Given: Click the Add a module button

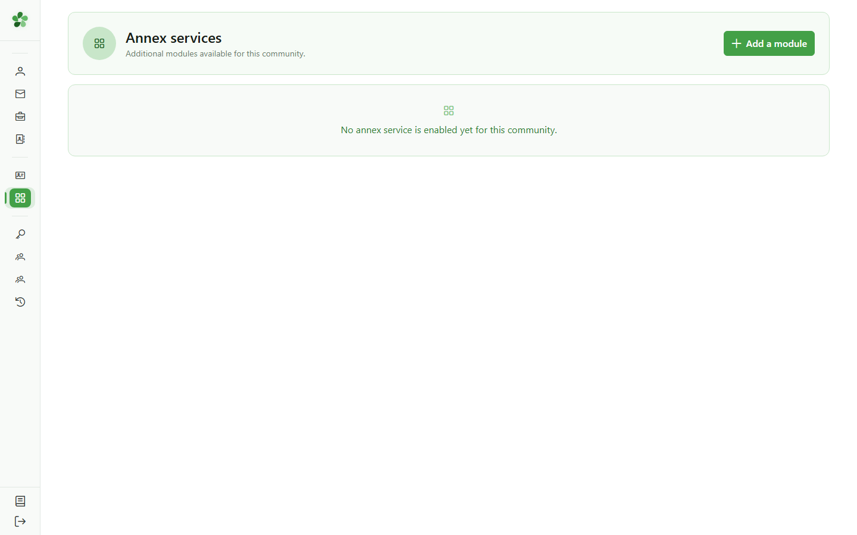Looking at the screenshot, I should pos(769,43).
